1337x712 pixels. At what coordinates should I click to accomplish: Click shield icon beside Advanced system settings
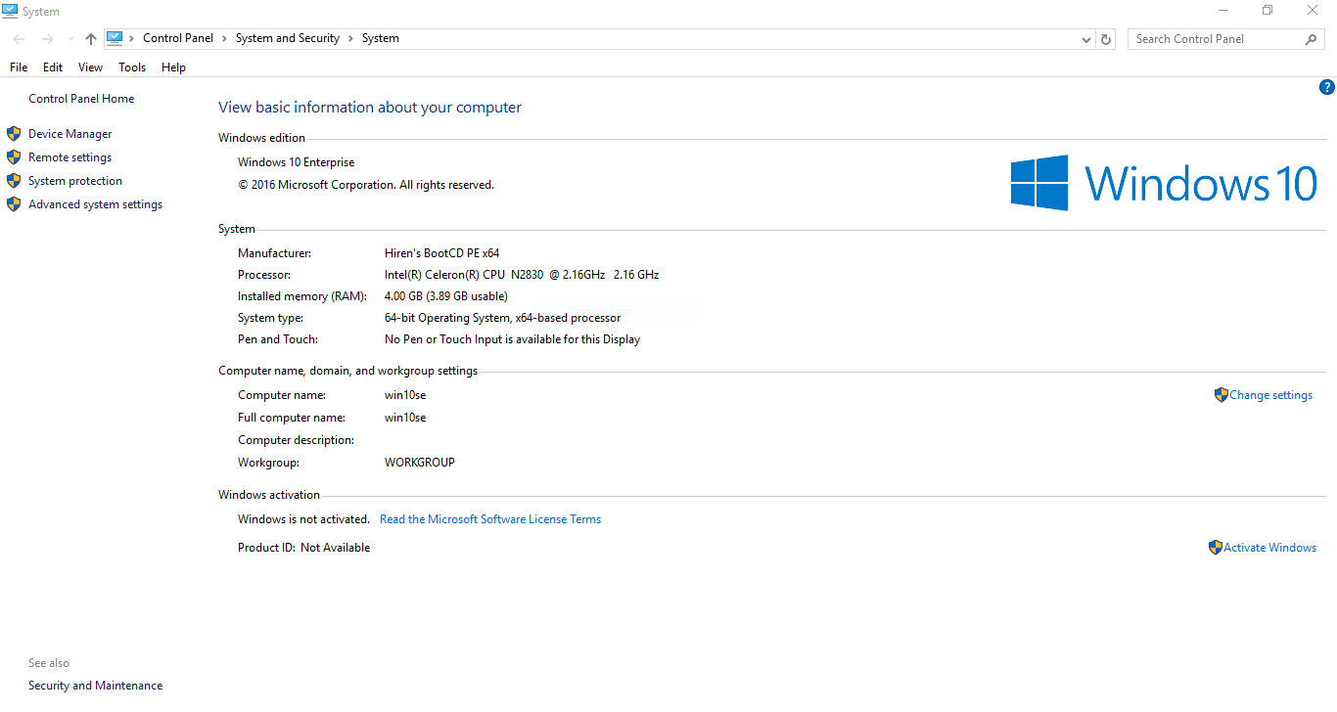pos(14,204)
